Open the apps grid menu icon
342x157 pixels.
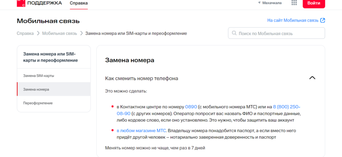click(x=294, y=3)
